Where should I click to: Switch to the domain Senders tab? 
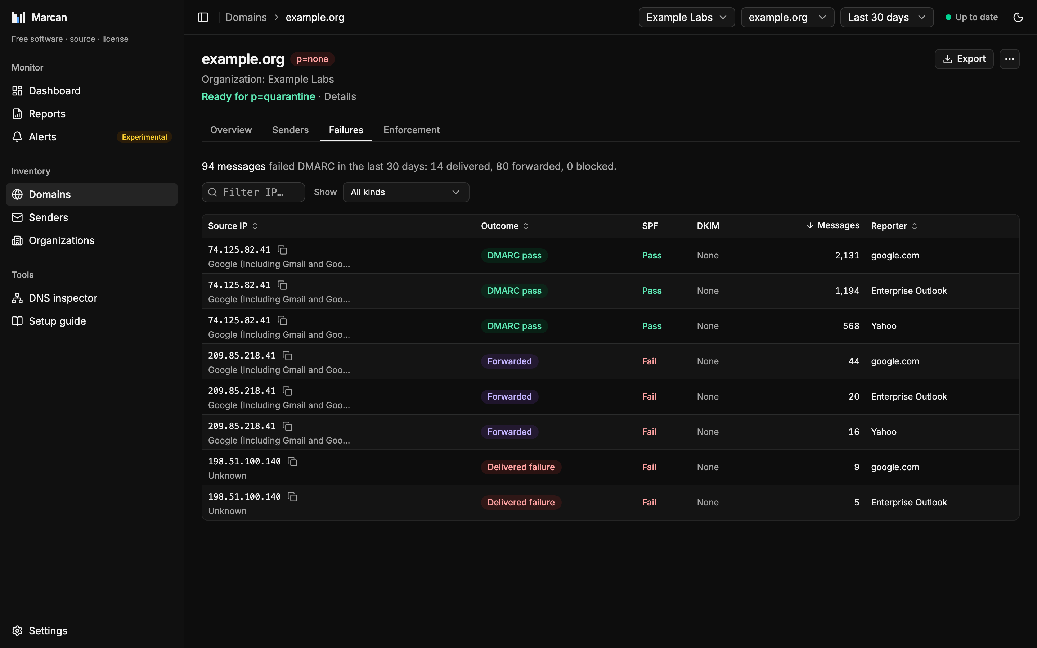pyautogui.click(x=290, y=130)
